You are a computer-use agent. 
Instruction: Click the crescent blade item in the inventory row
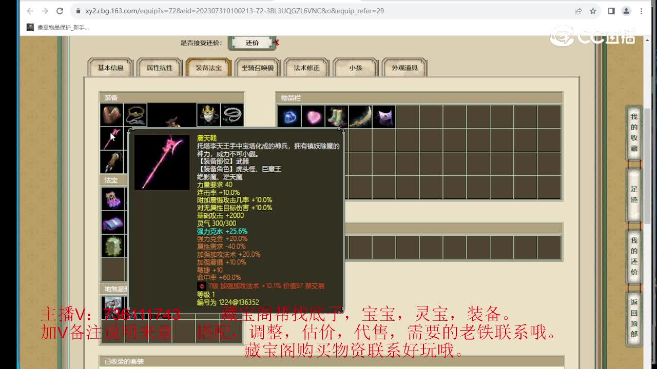(361, 117)
